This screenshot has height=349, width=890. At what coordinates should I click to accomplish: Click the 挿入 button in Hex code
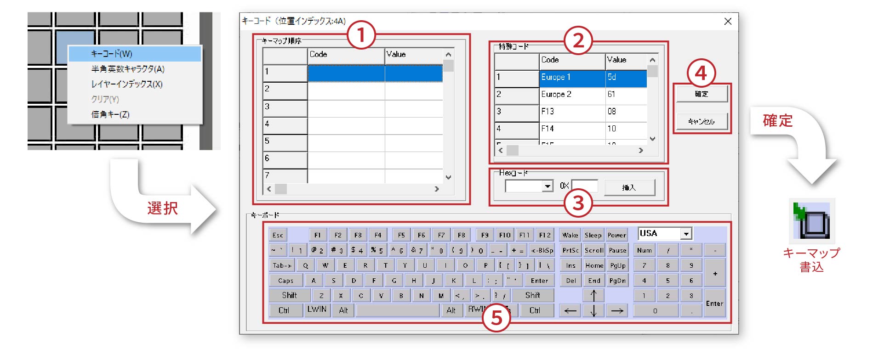pyautogui.click(x=629, y=187)
